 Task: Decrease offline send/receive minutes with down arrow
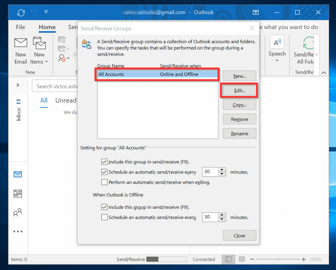(222, 219)
